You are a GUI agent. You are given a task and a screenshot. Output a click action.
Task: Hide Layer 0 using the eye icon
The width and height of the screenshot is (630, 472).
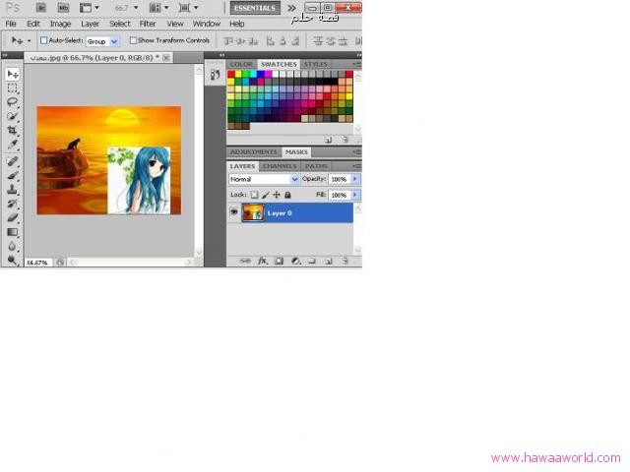234,212
